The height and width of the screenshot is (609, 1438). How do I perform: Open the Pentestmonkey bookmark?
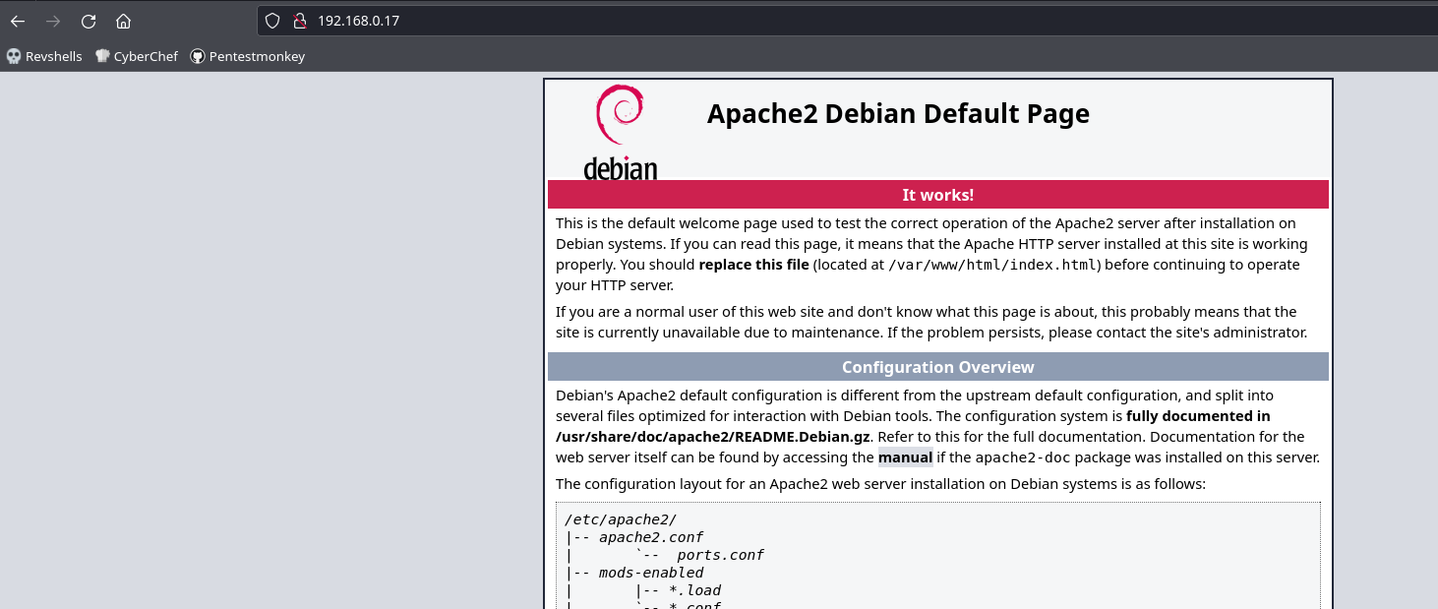coord(248,56)
